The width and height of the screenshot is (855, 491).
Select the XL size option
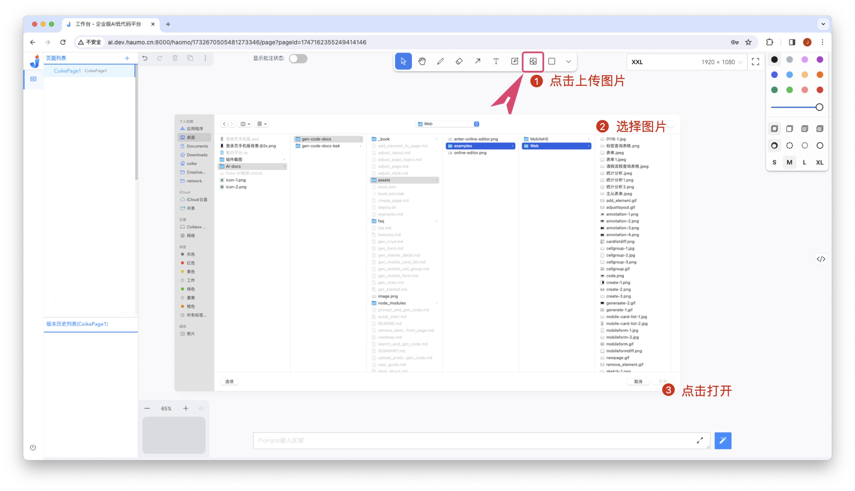click(819, 162)
